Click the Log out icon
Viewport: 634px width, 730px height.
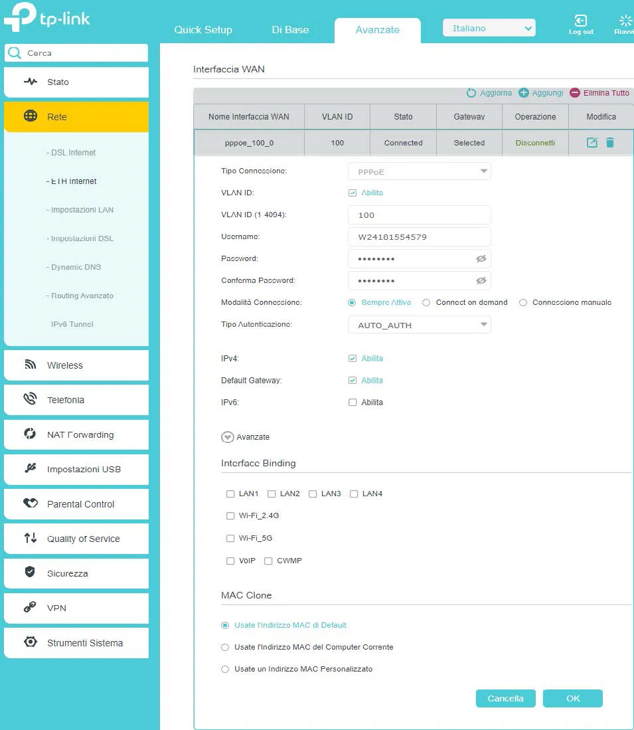click(x=581, y=21)
